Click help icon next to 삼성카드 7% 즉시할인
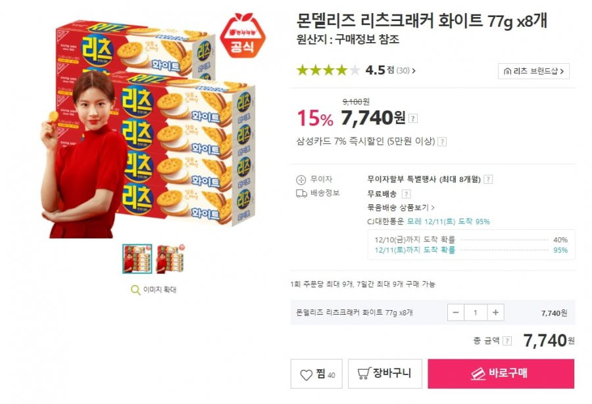 [x=442, y=142]
